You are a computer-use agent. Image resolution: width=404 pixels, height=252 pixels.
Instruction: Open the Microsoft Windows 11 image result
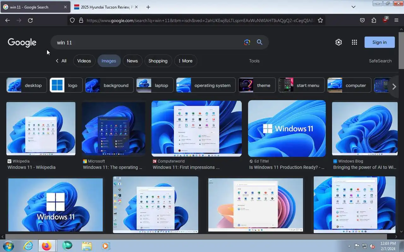click(114, 129)
